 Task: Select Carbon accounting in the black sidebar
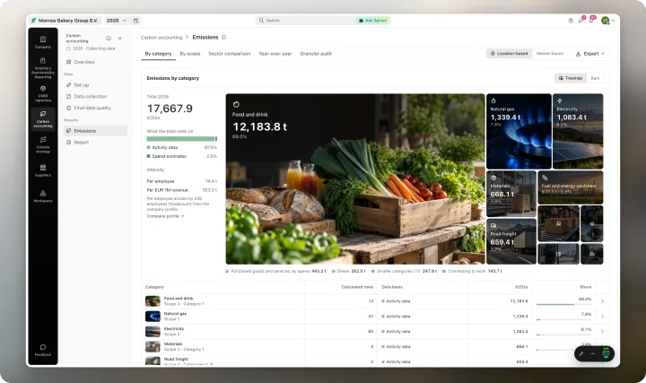[x=43, y=119]
